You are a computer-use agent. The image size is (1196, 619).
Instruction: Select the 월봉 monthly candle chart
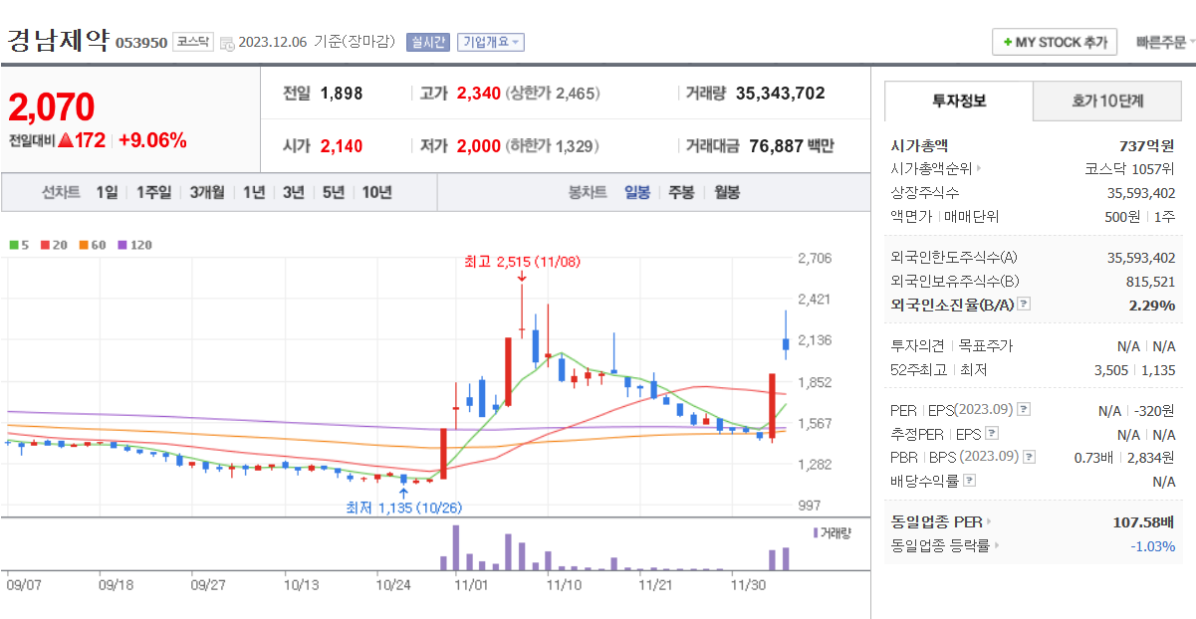click(x=726, y=193)
